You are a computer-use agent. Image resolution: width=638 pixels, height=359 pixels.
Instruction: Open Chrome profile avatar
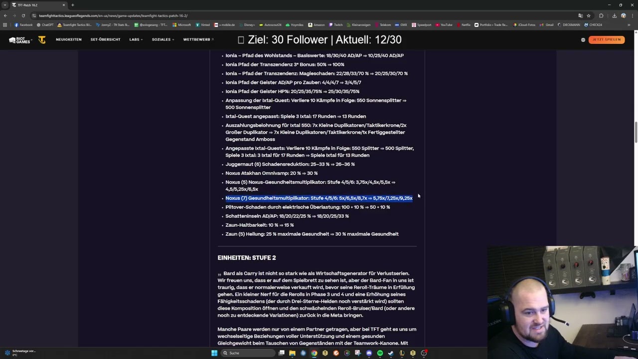[624, 15]
